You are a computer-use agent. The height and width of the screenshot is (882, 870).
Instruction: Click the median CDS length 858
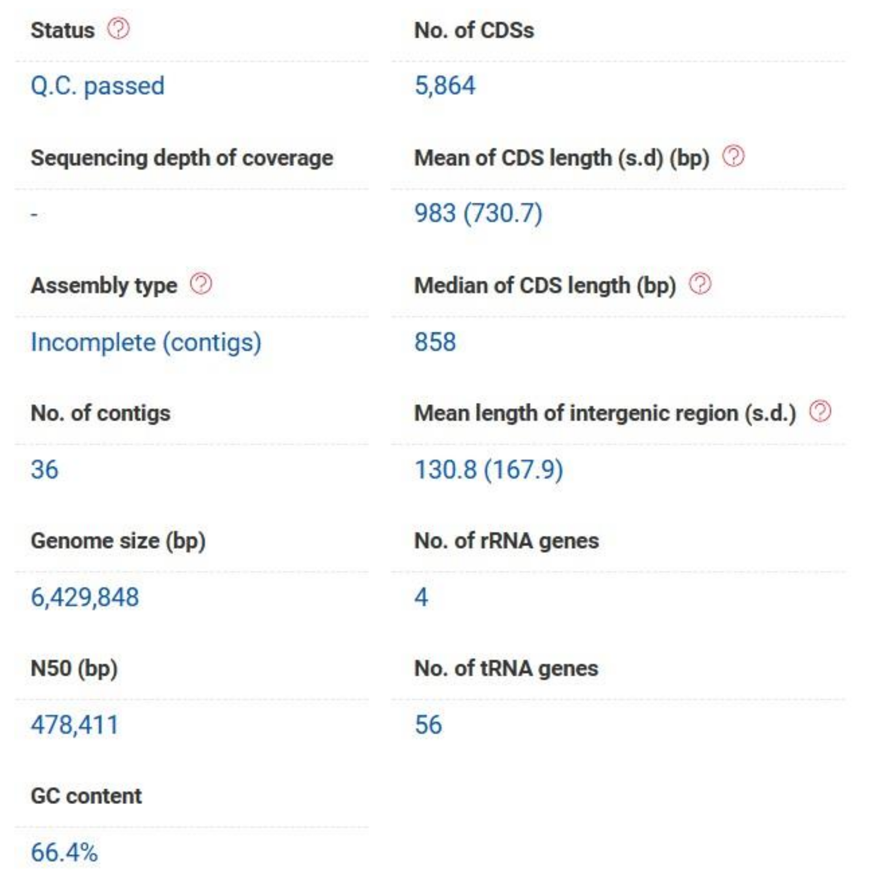[x=435, y=342]
